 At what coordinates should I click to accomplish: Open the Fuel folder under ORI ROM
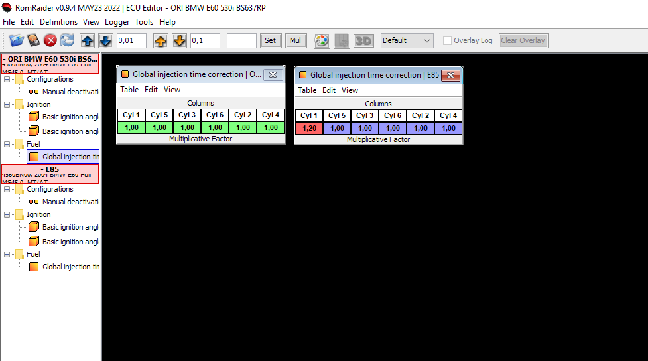(x=27, y=144)
